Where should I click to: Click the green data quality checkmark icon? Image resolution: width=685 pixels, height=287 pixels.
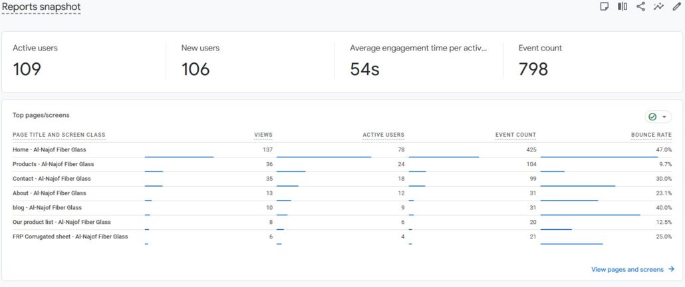click(652, 116)
